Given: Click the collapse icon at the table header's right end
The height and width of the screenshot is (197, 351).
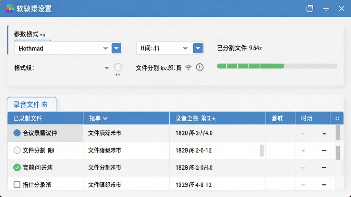Looking at the screenshot, I should pyautogui.click(x=337, y=118).
